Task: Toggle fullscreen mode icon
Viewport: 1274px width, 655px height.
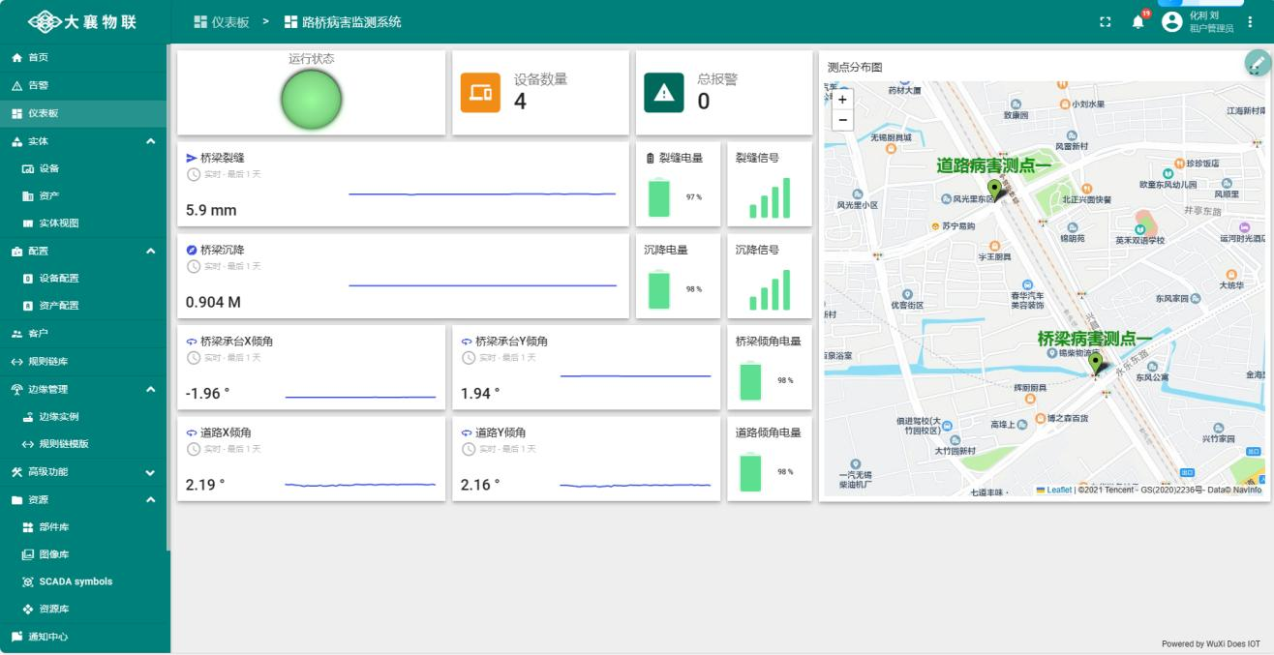Action: (1106, 22)
